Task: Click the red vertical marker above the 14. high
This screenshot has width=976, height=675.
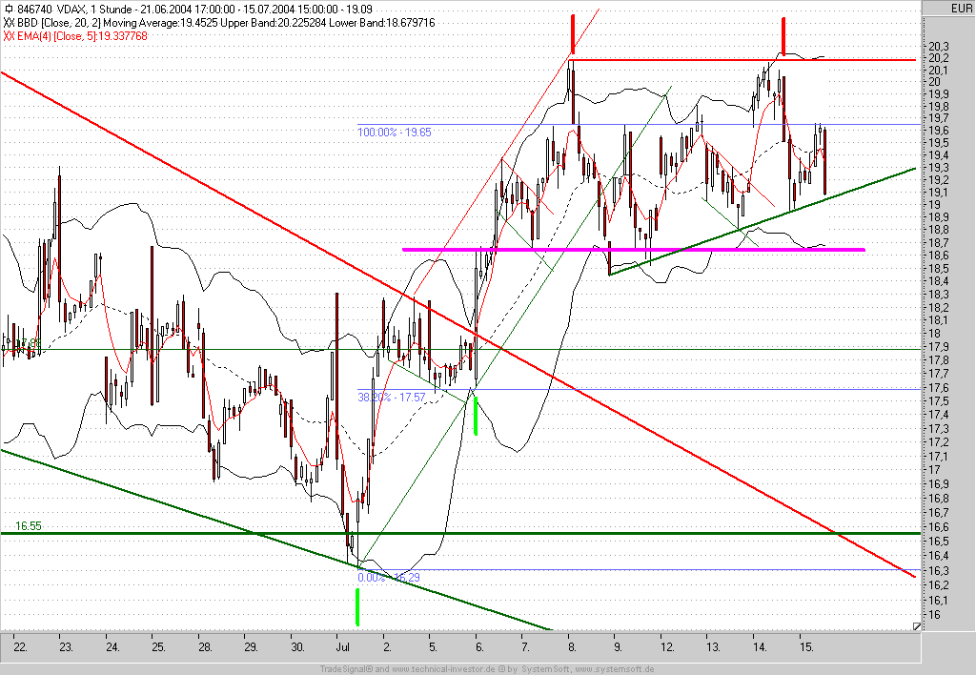Action: click(783, 35)
